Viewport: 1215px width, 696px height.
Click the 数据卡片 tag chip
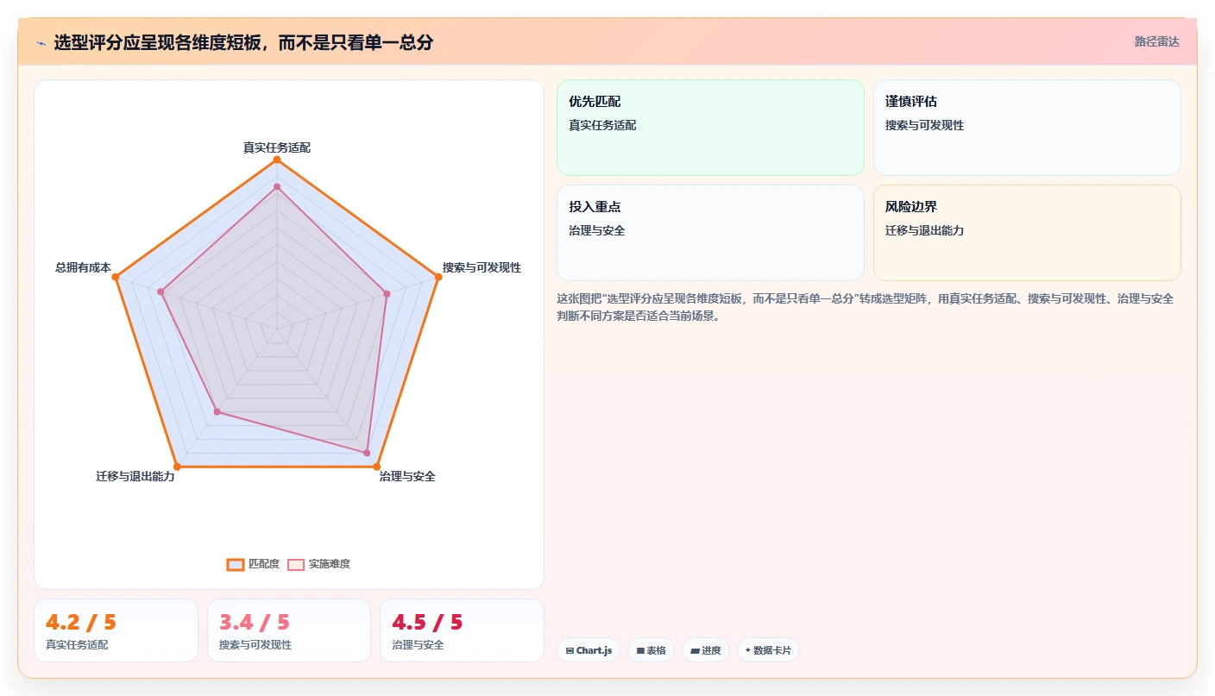(x=768, y=650)
